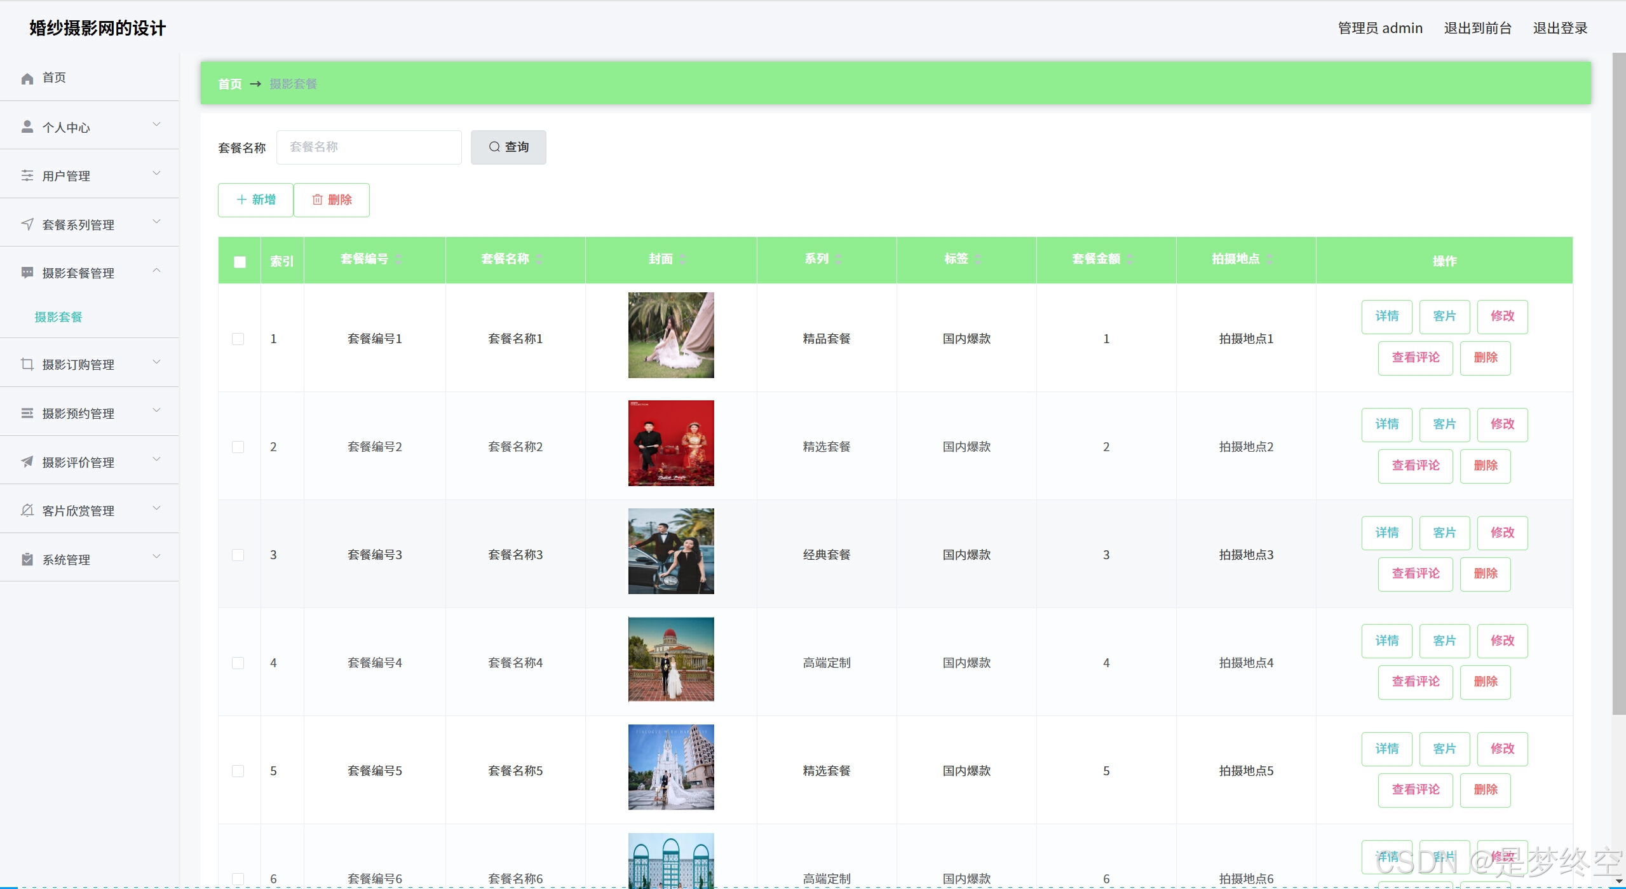Click the home icon in sidebar
Screen dimensions: 1626x889
point(27,78)
